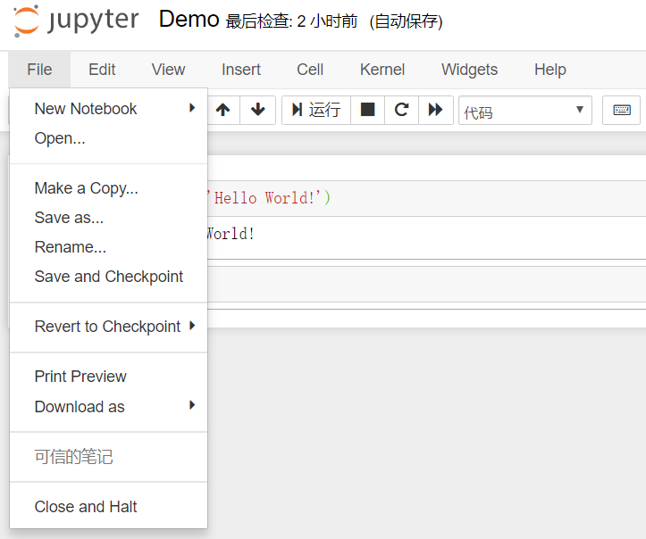The image size is (646, 539).
Task: Click Rename... in the File menu
Action: [x=71, y=247]
